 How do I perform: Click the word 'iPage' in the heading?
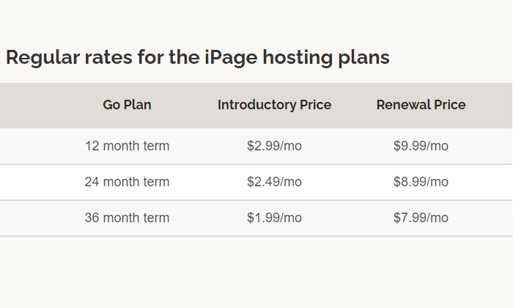(231, 58)
